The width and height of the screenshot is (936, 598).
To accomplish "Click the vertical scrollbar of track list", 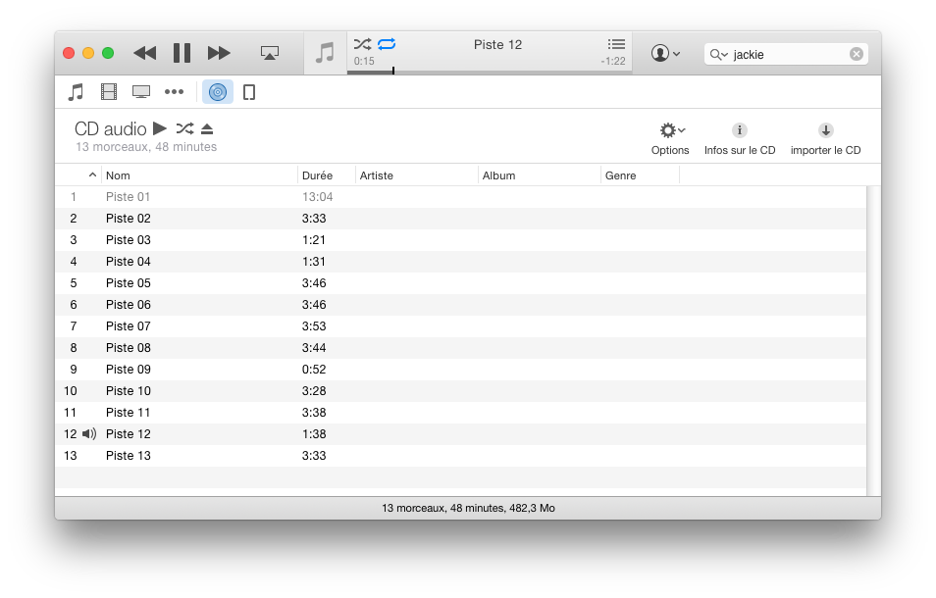I will [x=873, y=341].
